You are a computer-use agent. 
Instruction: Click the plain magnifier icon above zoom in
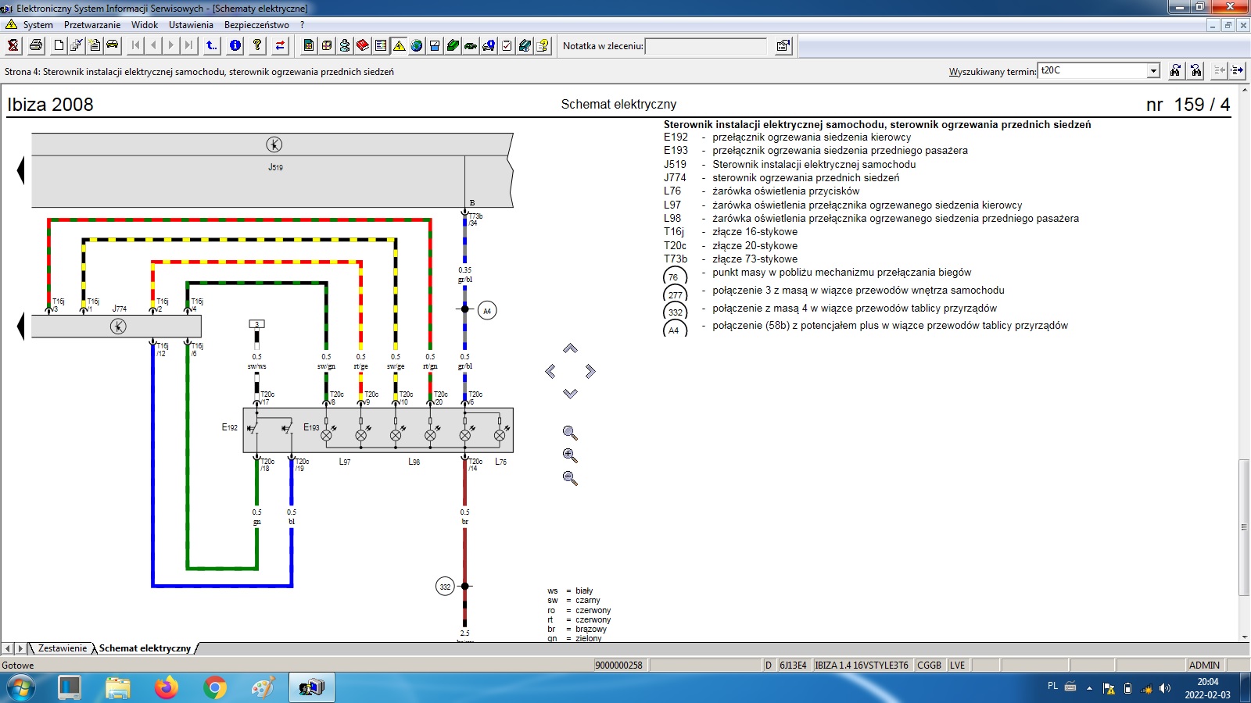click(x=570, y=433)
